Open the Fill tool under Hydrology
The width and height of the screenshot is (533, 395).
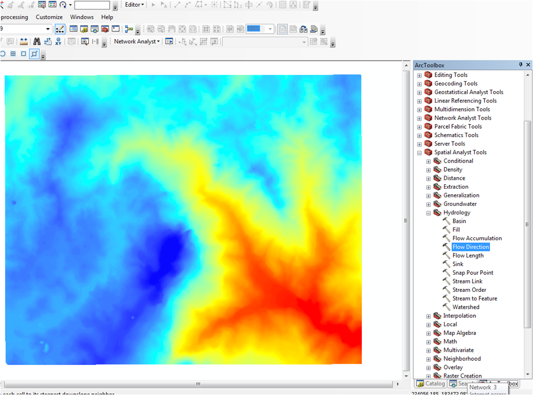coord(456,229)
